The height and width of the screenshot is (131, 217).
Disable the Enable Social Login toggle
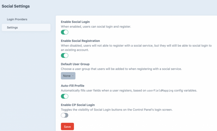click(x=65, y=32)
